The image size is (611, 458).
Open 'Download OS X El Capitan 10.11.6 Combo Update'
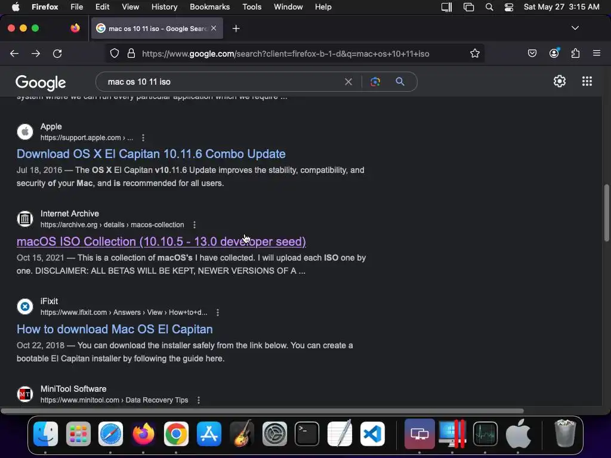point(151,154)
